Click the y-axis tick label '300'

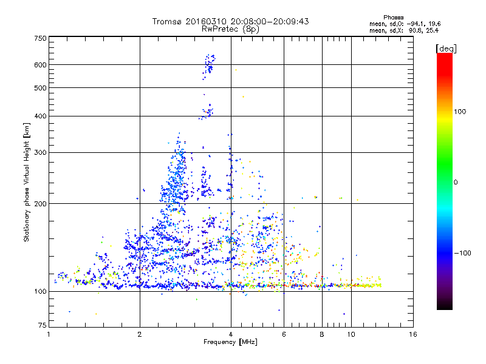41,153
